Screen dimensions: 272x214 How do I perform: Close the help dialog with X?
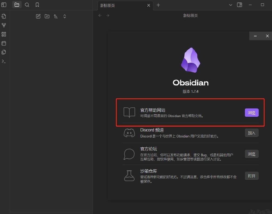tap(267, 36)
